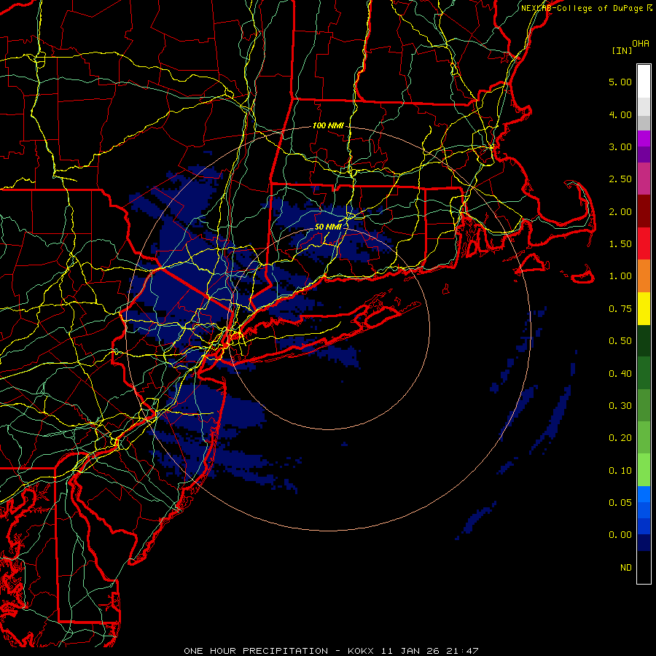The image size is (656, 656).
Task: Click the 'OHA' product code label
Action: point(641,43)
